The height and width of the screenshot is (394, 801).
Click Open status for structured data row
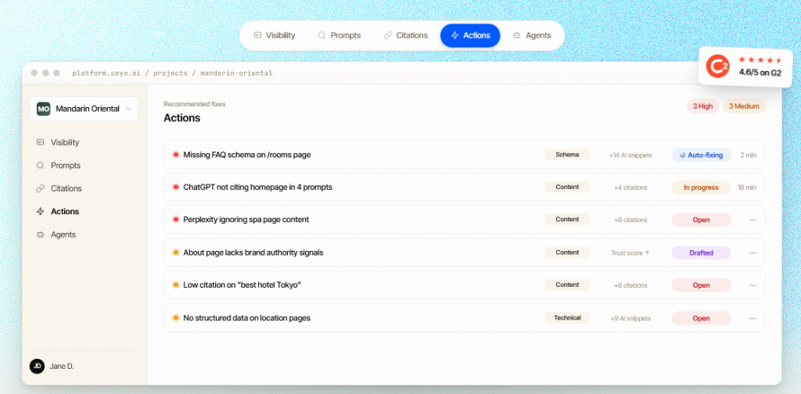coord(701,318)
